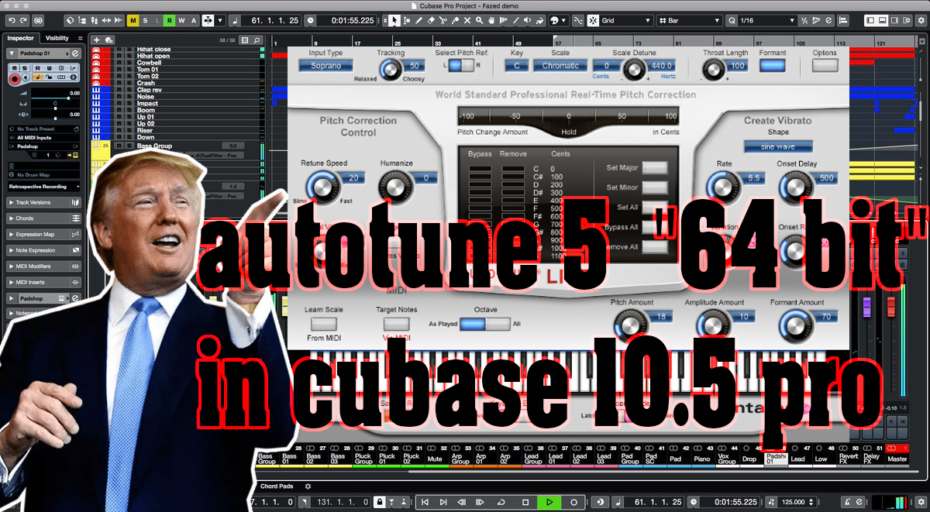Adjust the Tracking knob
This screenshot has width=930, height=512.
coord(391,70)
